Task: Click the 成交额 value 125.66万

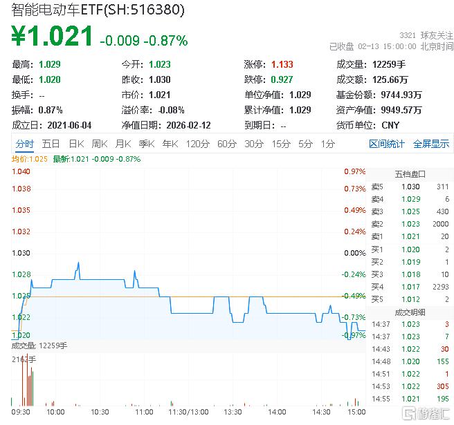Action: [x=390, y=79]
